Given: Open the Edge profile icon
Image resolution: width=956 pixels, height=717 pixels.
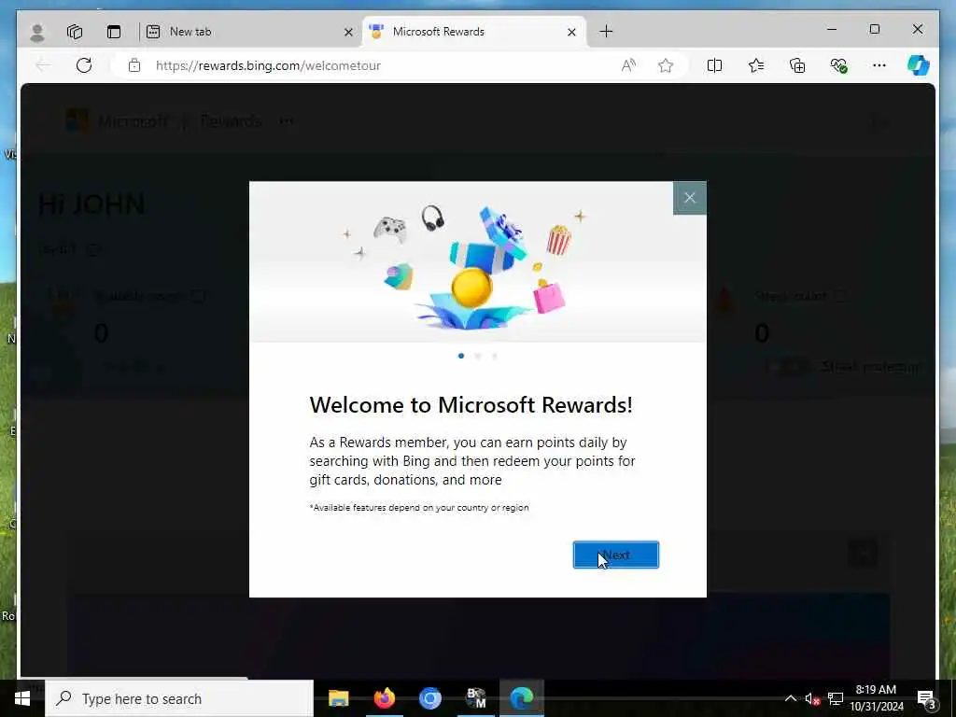Looking at the screenshot, I should pyautogui.click(x=37, y=32).
